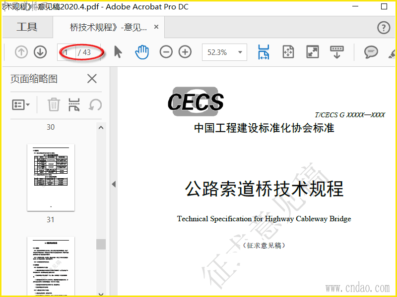This screenshot has width=397, height=297.
Task: Open the page layout icon in thumbnail panel
Action: click(x=74, y=104)
